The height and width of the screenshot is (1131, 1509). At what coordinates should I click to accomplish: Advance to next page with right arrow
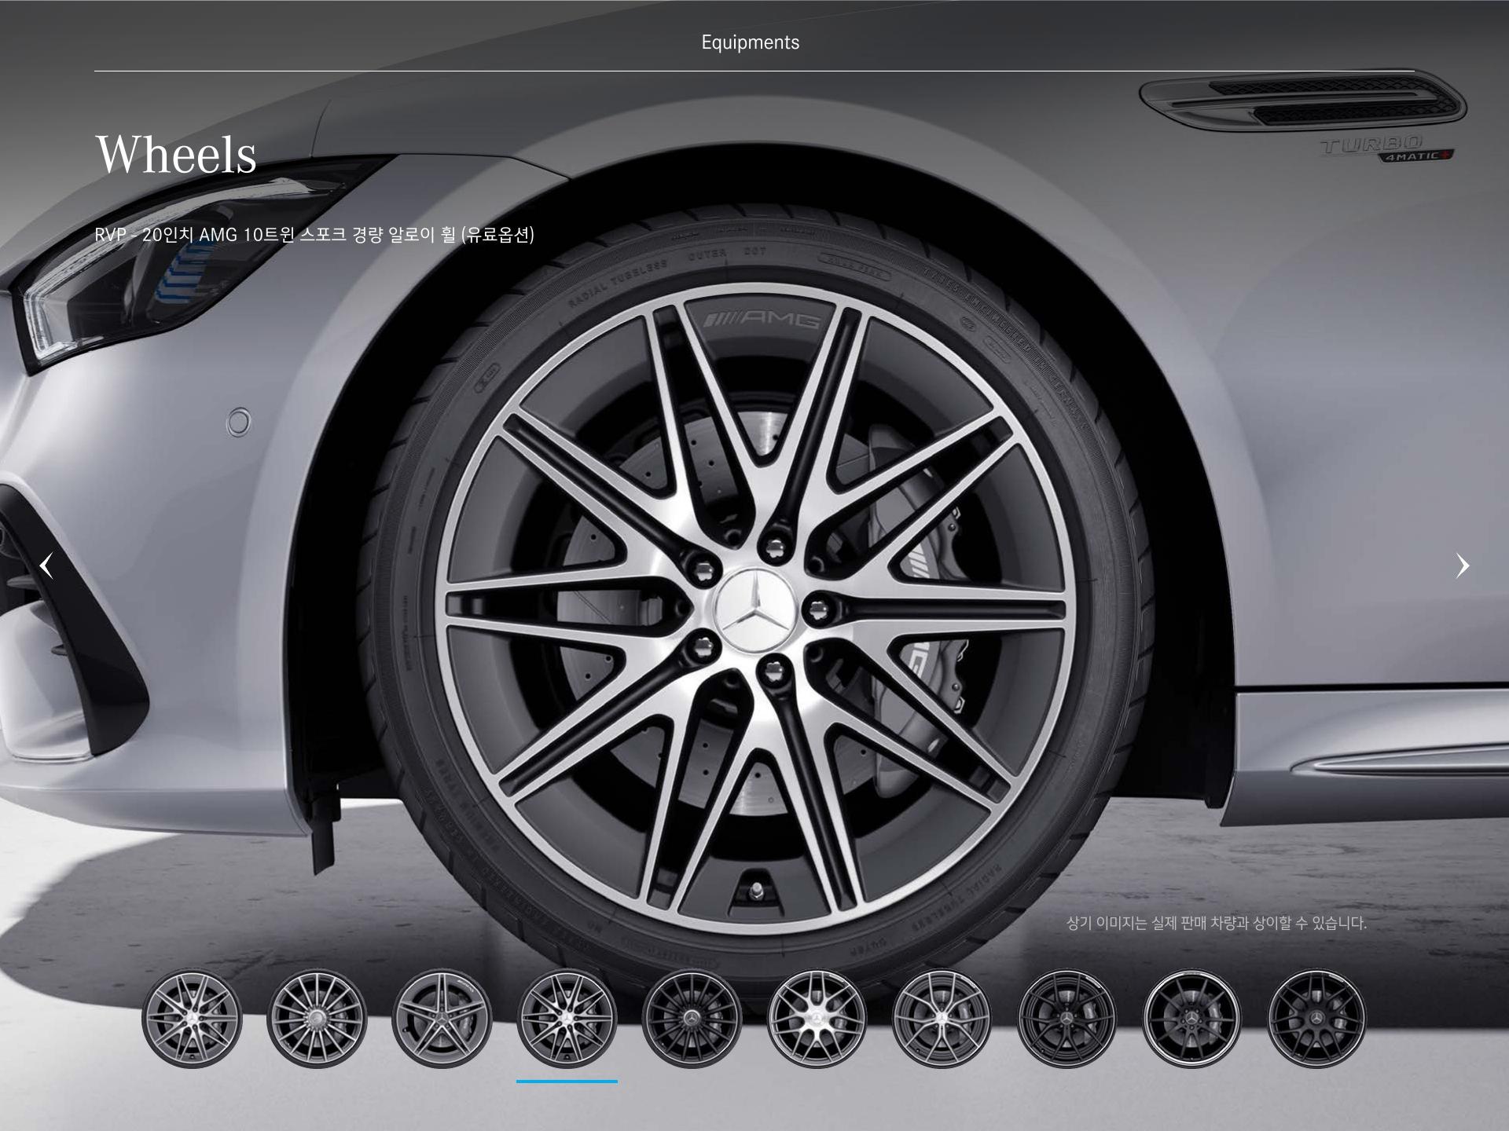click(x=1462, y=565)
